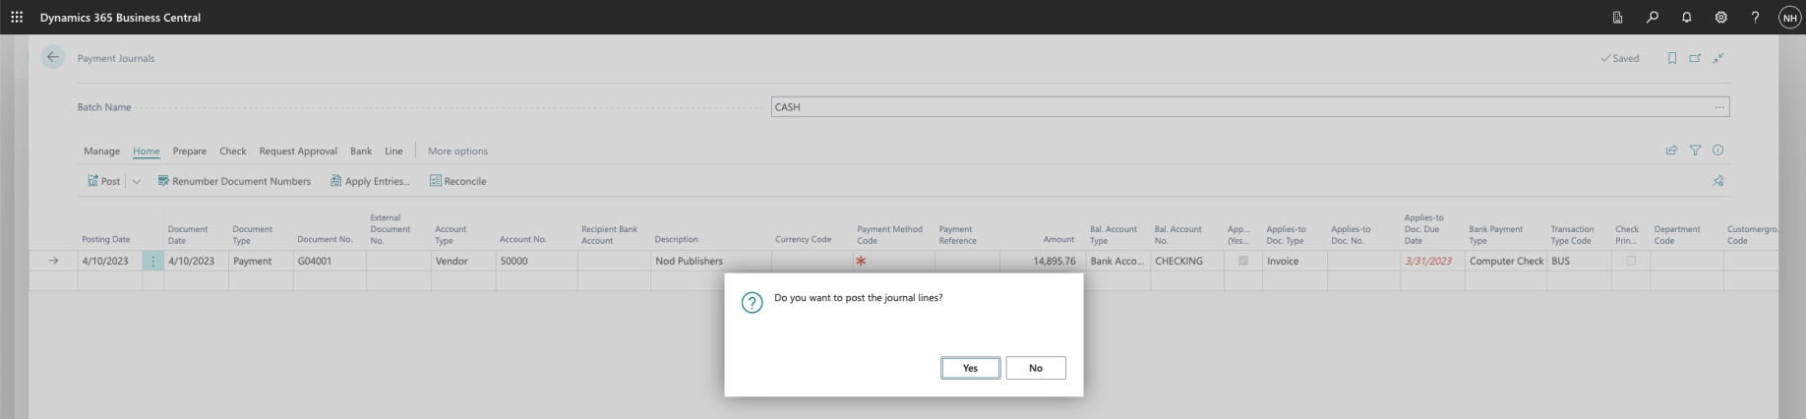
Task: Expand the Post dropdown arrow
Action: tap(137, 181)
